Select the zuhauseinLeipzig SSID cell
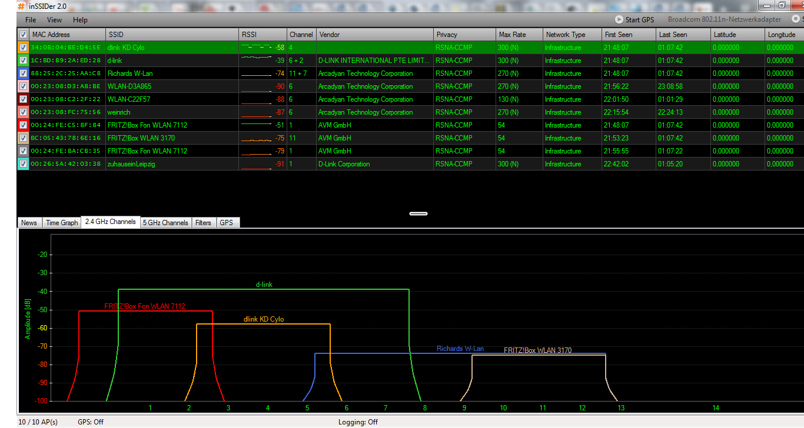This screenshot has height=428, width=804. click(172, 164)
